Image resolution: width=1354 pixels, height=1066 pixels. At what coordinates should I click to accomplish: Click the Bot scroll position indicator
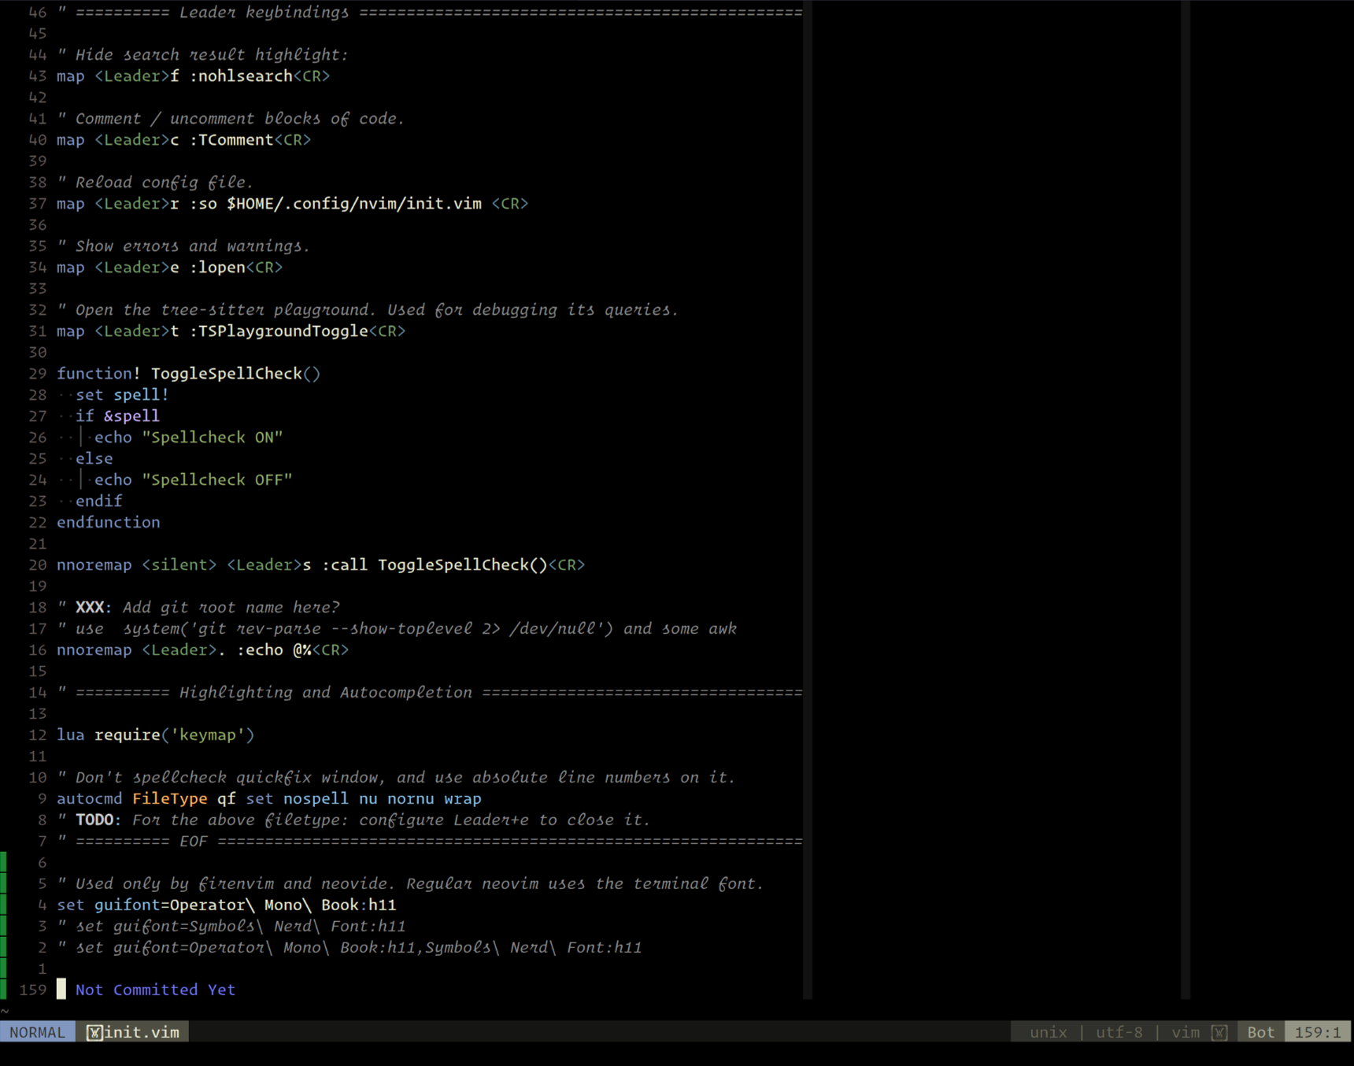[x=1260, y=1032]
